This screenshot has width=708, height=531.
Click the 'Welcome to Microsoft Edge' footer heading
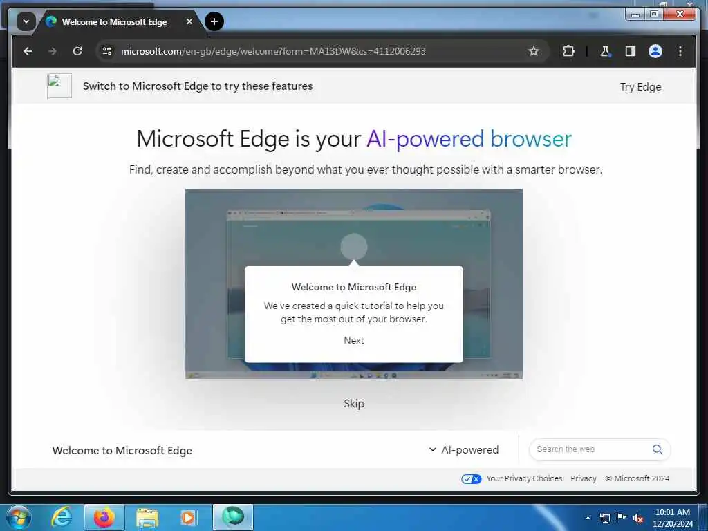tap(122, 450)
